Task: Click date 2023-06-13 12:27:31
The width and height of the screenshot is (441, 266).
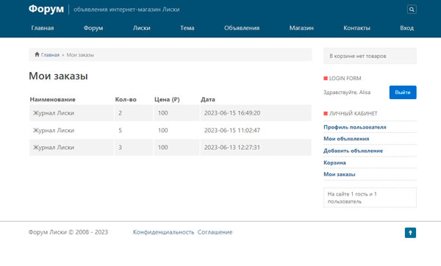Action: (x=232, y=148)
